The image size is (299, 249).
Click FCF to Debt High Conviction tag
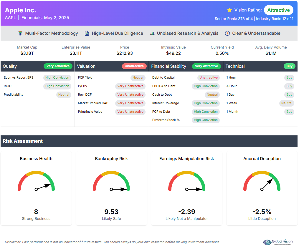206,112
